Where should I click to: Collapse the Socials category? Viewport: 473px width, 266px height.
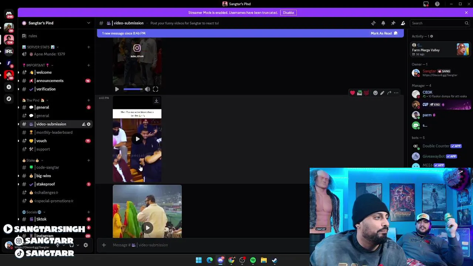click(x=34, y=212)
